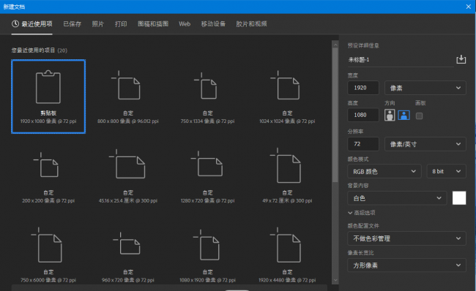Choose the 750 x 6000 custom preset
The image size is (476, 291).
pyautogui.click(x=48, y=254)
